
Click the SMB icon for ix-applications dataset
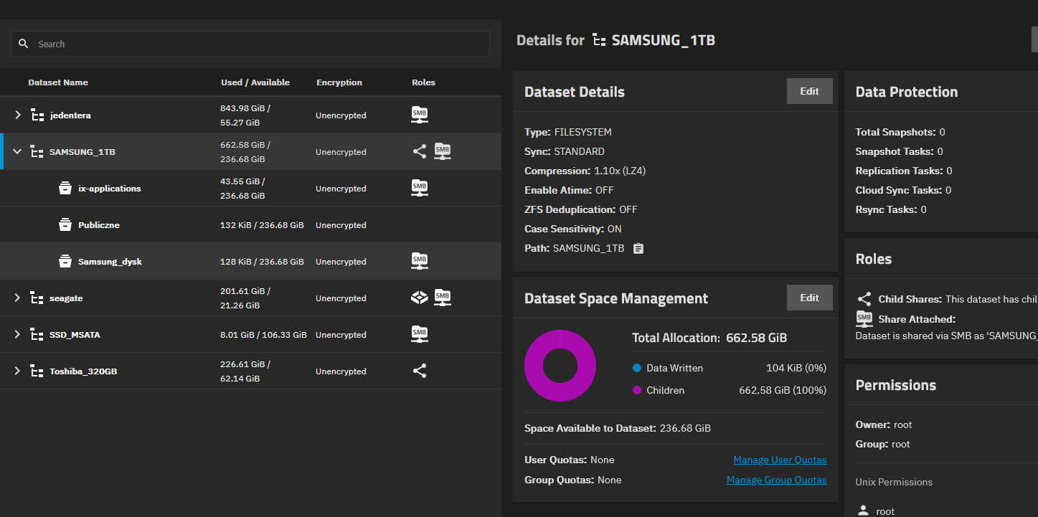pyautogui.click(x=420, y=188)
